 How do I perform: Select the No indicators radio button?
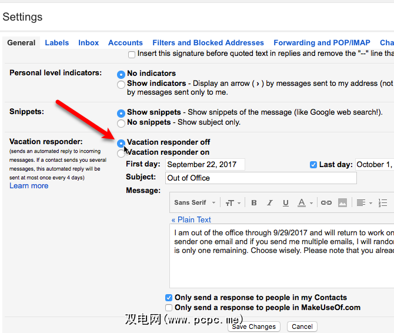click(x=121, y=74)
